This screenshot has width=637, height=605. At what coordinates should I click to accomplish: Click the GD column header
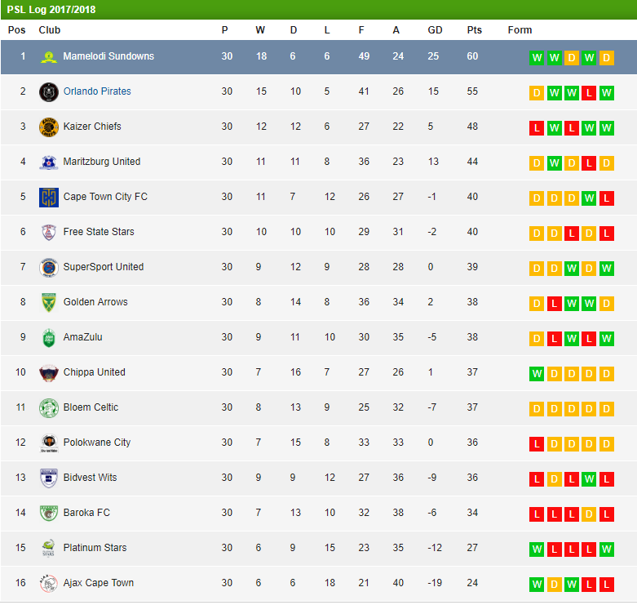[435, 30]
